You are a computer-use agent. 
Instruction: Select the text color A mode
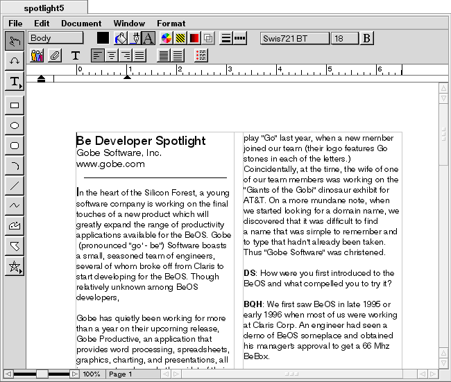pyautogui.click(x=148, y=38)
